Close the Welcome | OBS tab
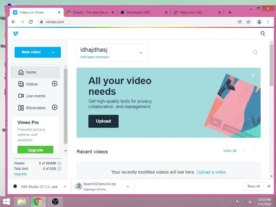This screenshot has height=207, width=276. tap(219, 12)
